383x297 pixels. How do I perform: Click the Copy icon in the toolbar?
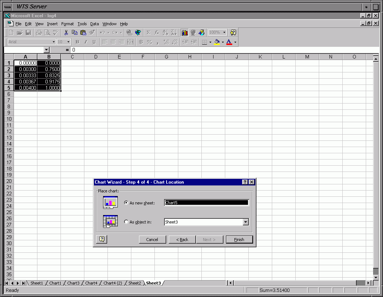pos(74,33)
